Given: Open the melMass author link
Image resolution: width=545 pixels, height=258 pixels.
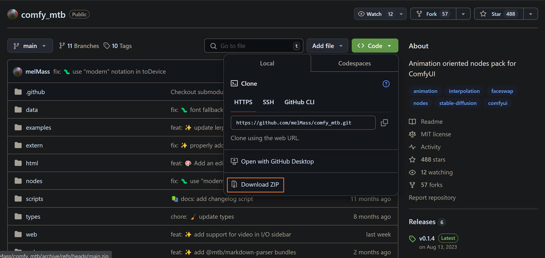Looking at the screenshot, I should point(37,72).
